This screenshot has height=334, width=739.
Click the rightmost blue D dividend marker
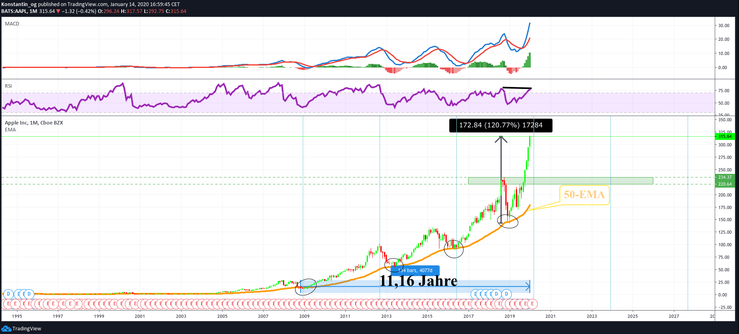click(x=507, y=294)
